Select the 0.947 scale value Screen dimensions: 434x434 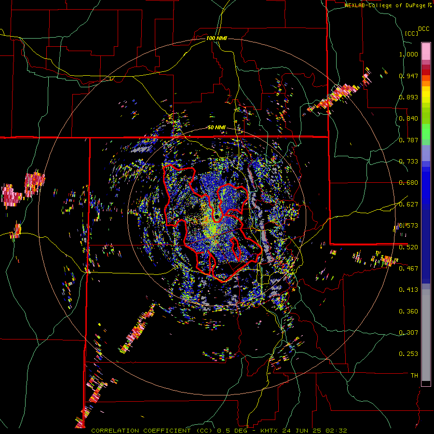coord(408,76)
